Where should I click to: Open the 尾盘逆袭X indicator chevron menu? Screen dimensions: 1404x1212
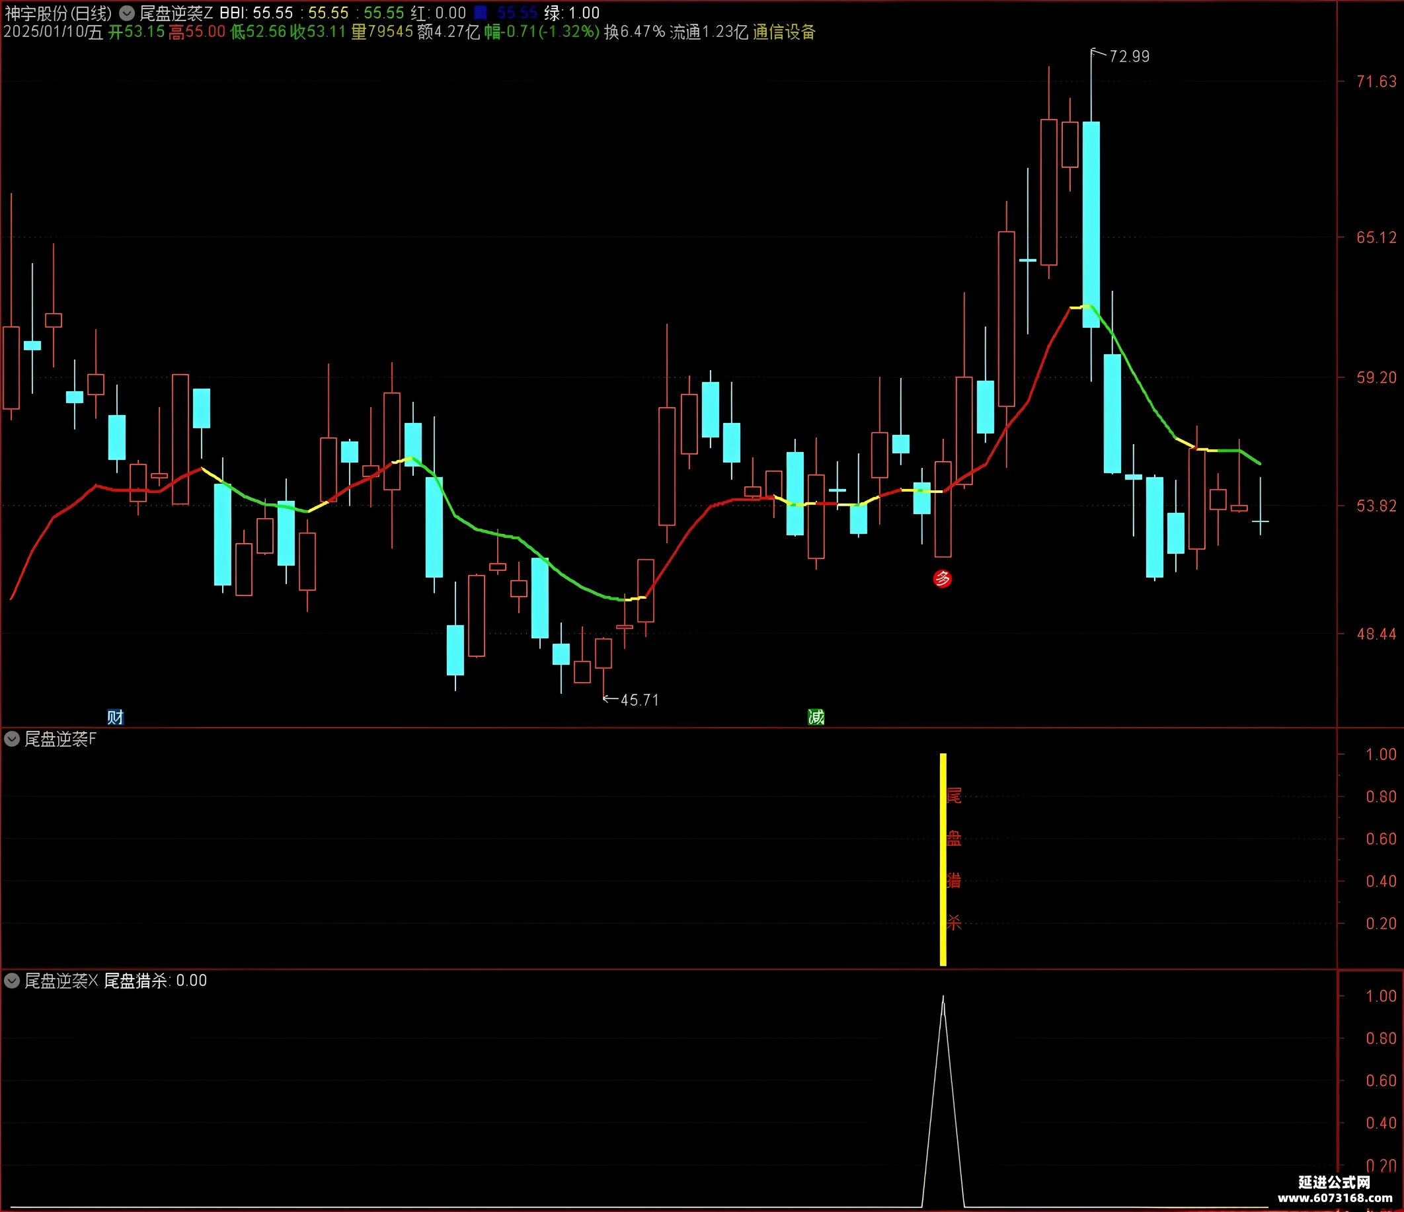[11, 980]
